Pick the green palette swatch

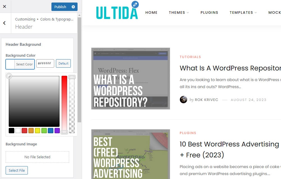click(x=44, y=130)
